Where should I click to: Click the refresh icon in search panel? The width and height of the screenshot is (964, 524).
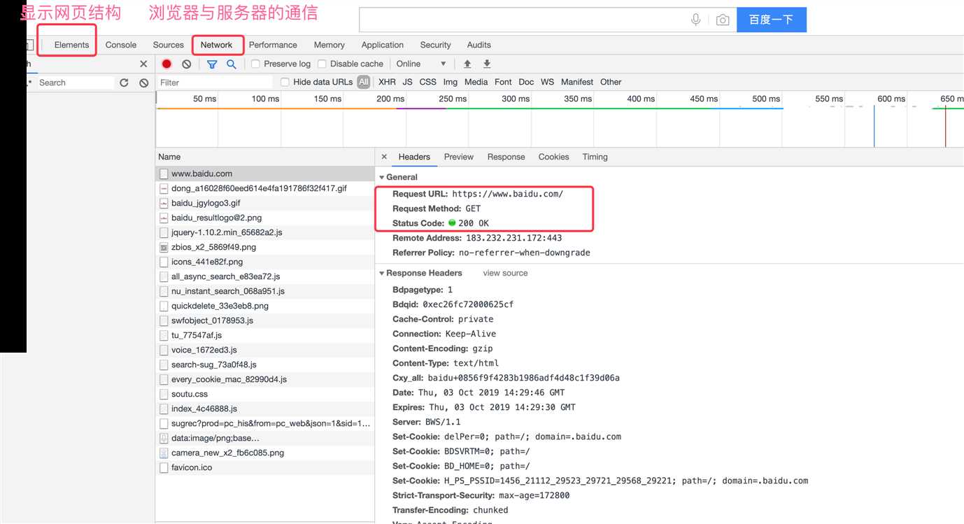(124, 83)
